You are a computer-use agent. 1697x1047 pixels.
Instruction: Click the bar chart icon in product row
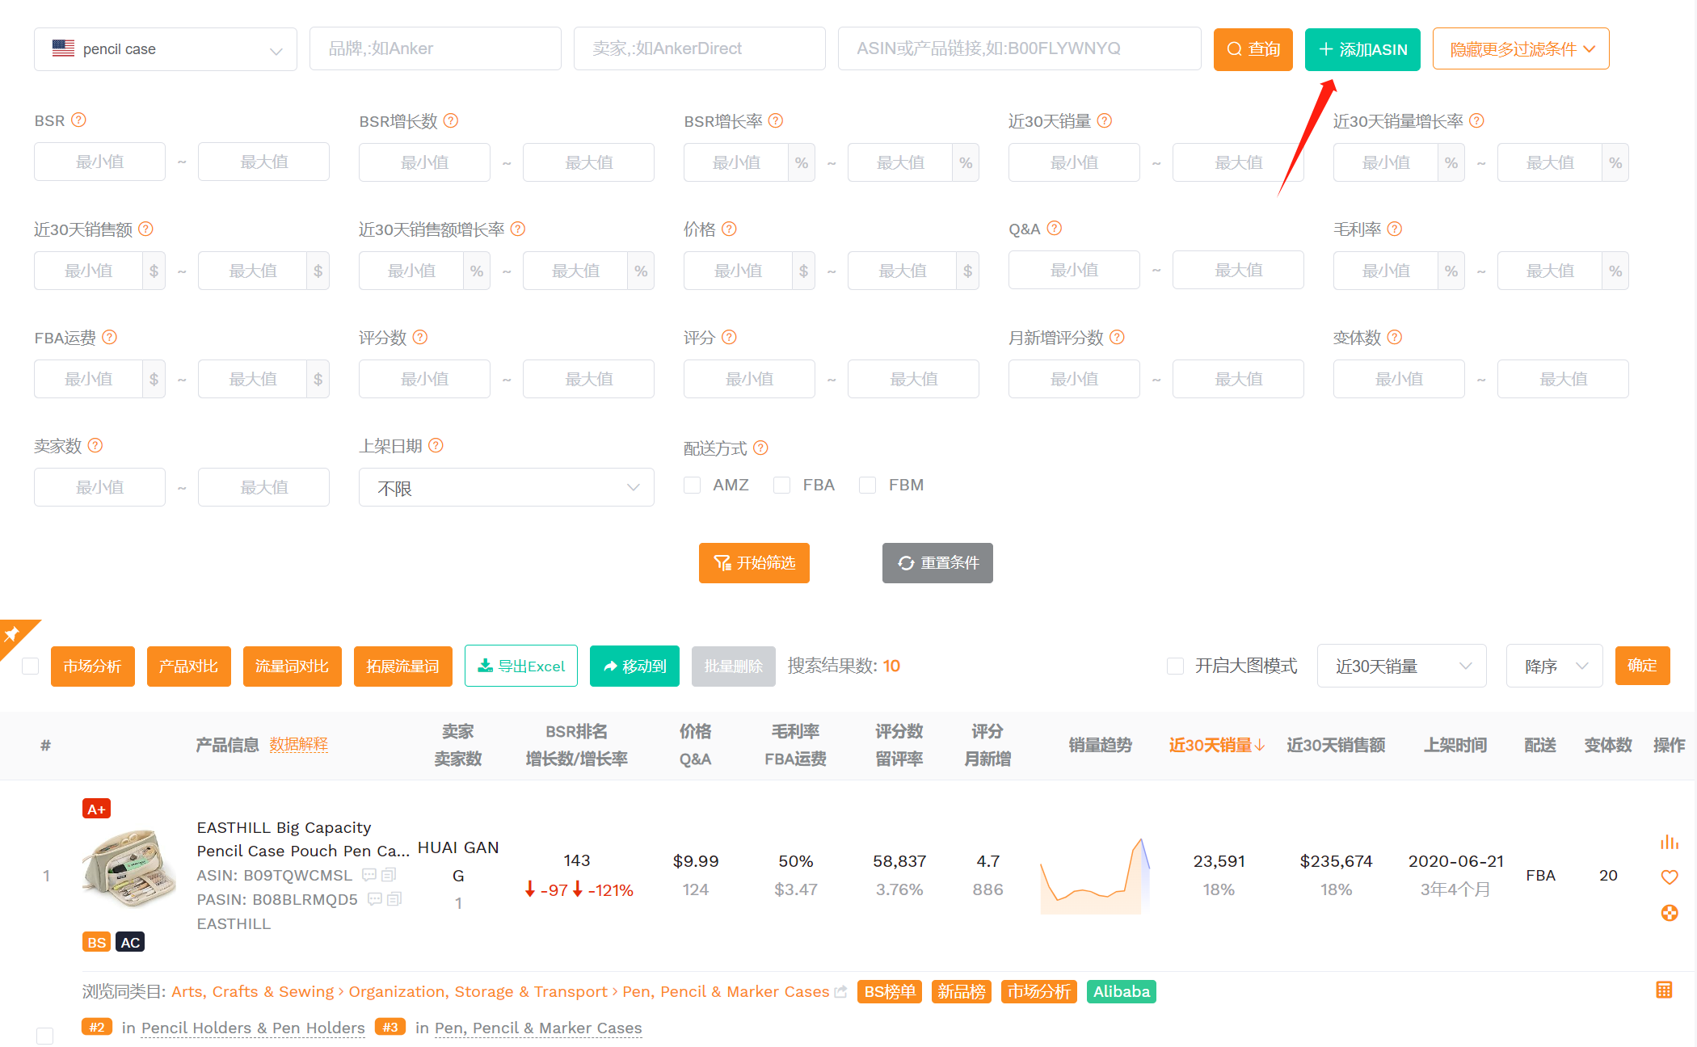click(1669, 843)
